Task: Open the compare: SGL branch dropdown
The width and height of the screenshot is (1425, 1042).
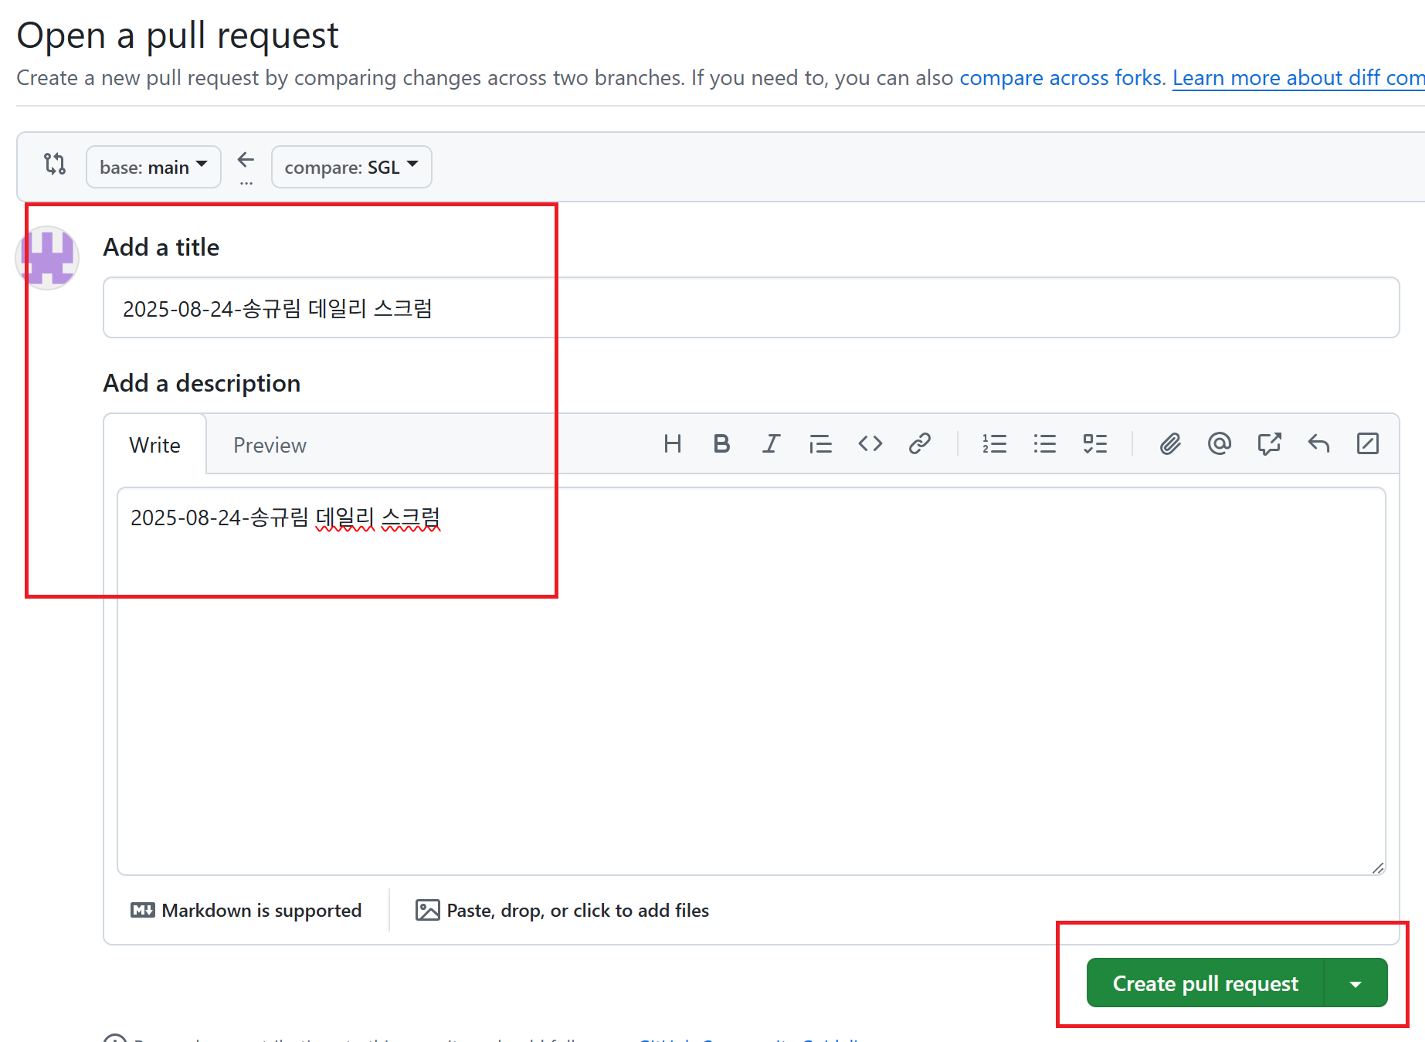Action: [x=351, y=167]
